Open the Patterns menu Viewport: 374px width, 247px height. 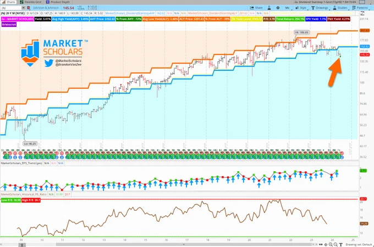coord(360,8)
